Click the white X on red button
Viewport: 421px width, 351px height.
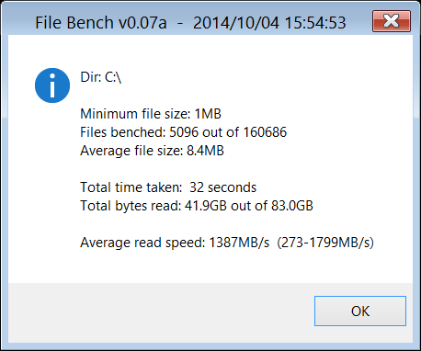[x=392, y=21]
